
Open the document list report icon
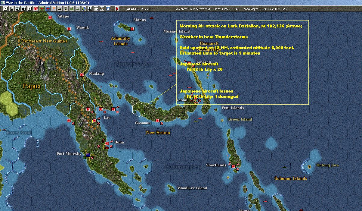[x=12, y=9]
